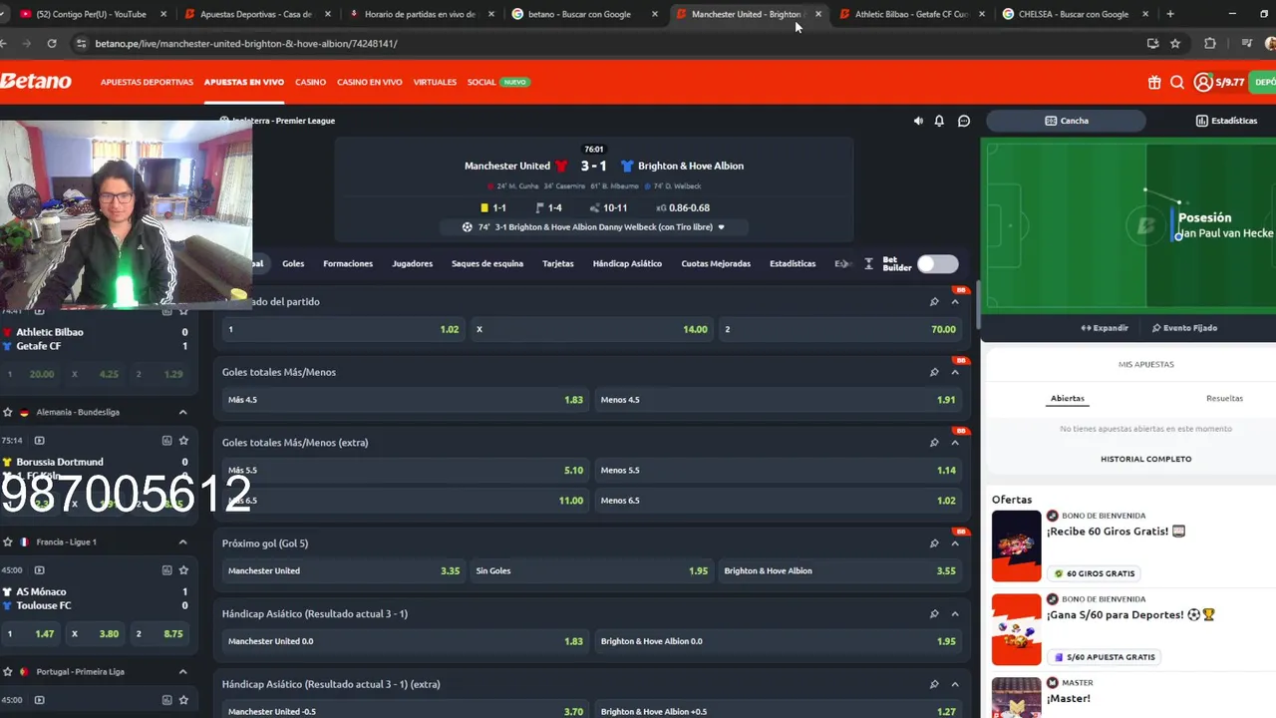Click the Betano logo
The width and height of the screenshot is (1276, 718).
coord(36,82)
